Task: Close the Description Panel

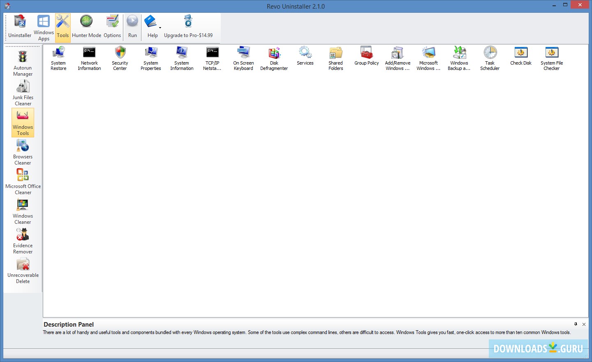Action: tap(584, 324)
